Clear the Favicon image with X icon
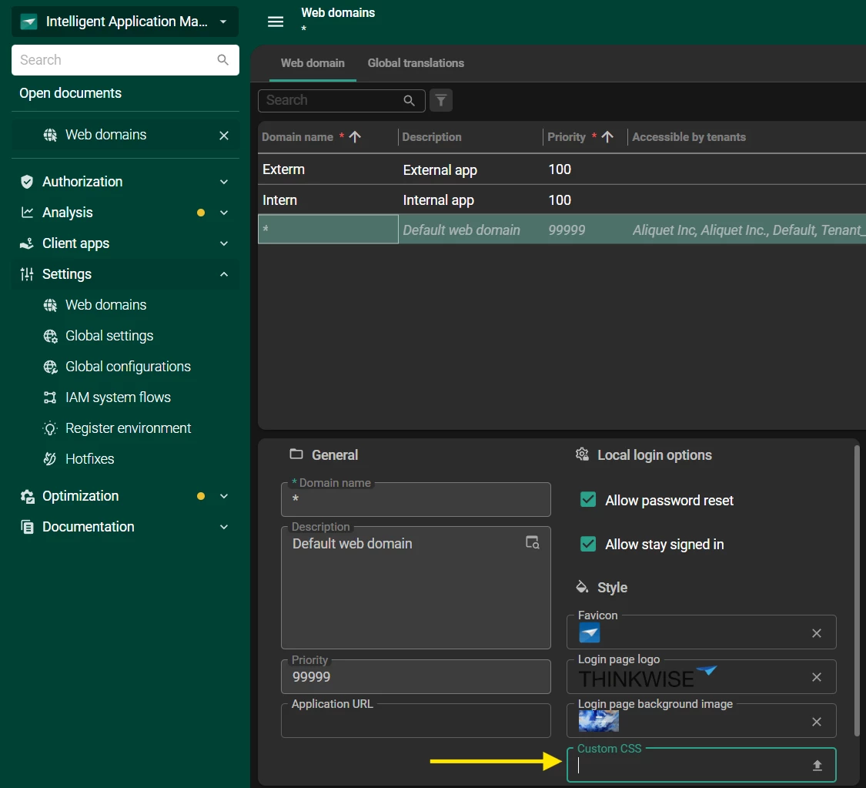Image resolution: width=866 pixels, height=788 pixels. pos(817,633)
